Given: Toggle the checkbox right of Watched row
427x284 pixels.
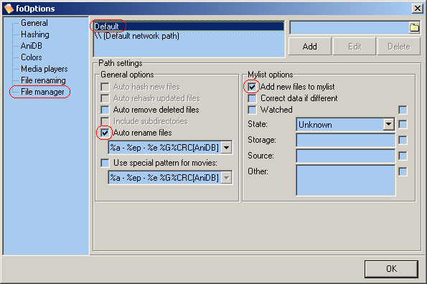Looking at the screenshot, I should [403, 110].
